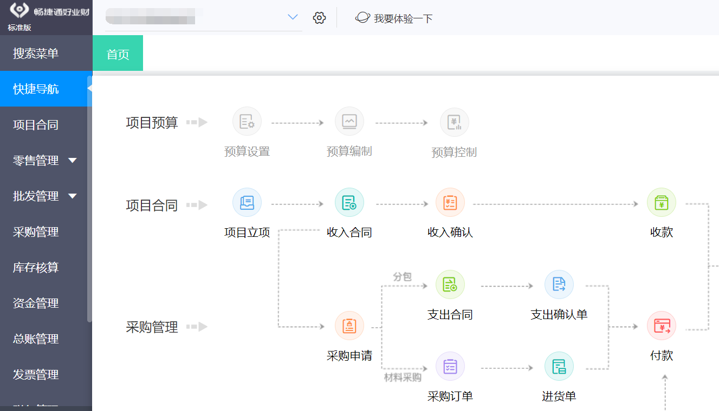Click the settings gear icon
Screen dimensions: 719x411
click(320, 18)
